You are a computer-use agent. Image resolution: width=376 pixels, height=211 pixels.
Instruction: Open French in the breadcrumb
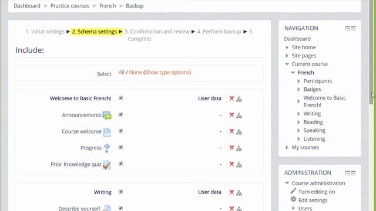[108, 6]
